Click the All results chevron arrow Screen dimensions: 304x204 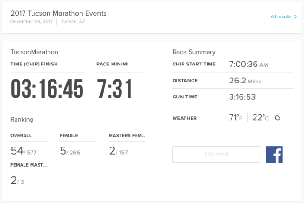(296, 17)
